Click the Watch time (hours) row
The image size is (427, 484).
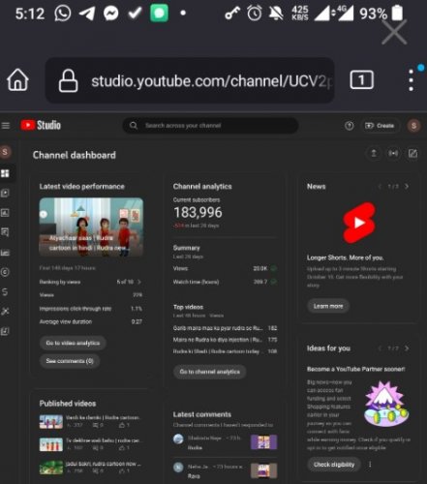click(x=225, y=282)
